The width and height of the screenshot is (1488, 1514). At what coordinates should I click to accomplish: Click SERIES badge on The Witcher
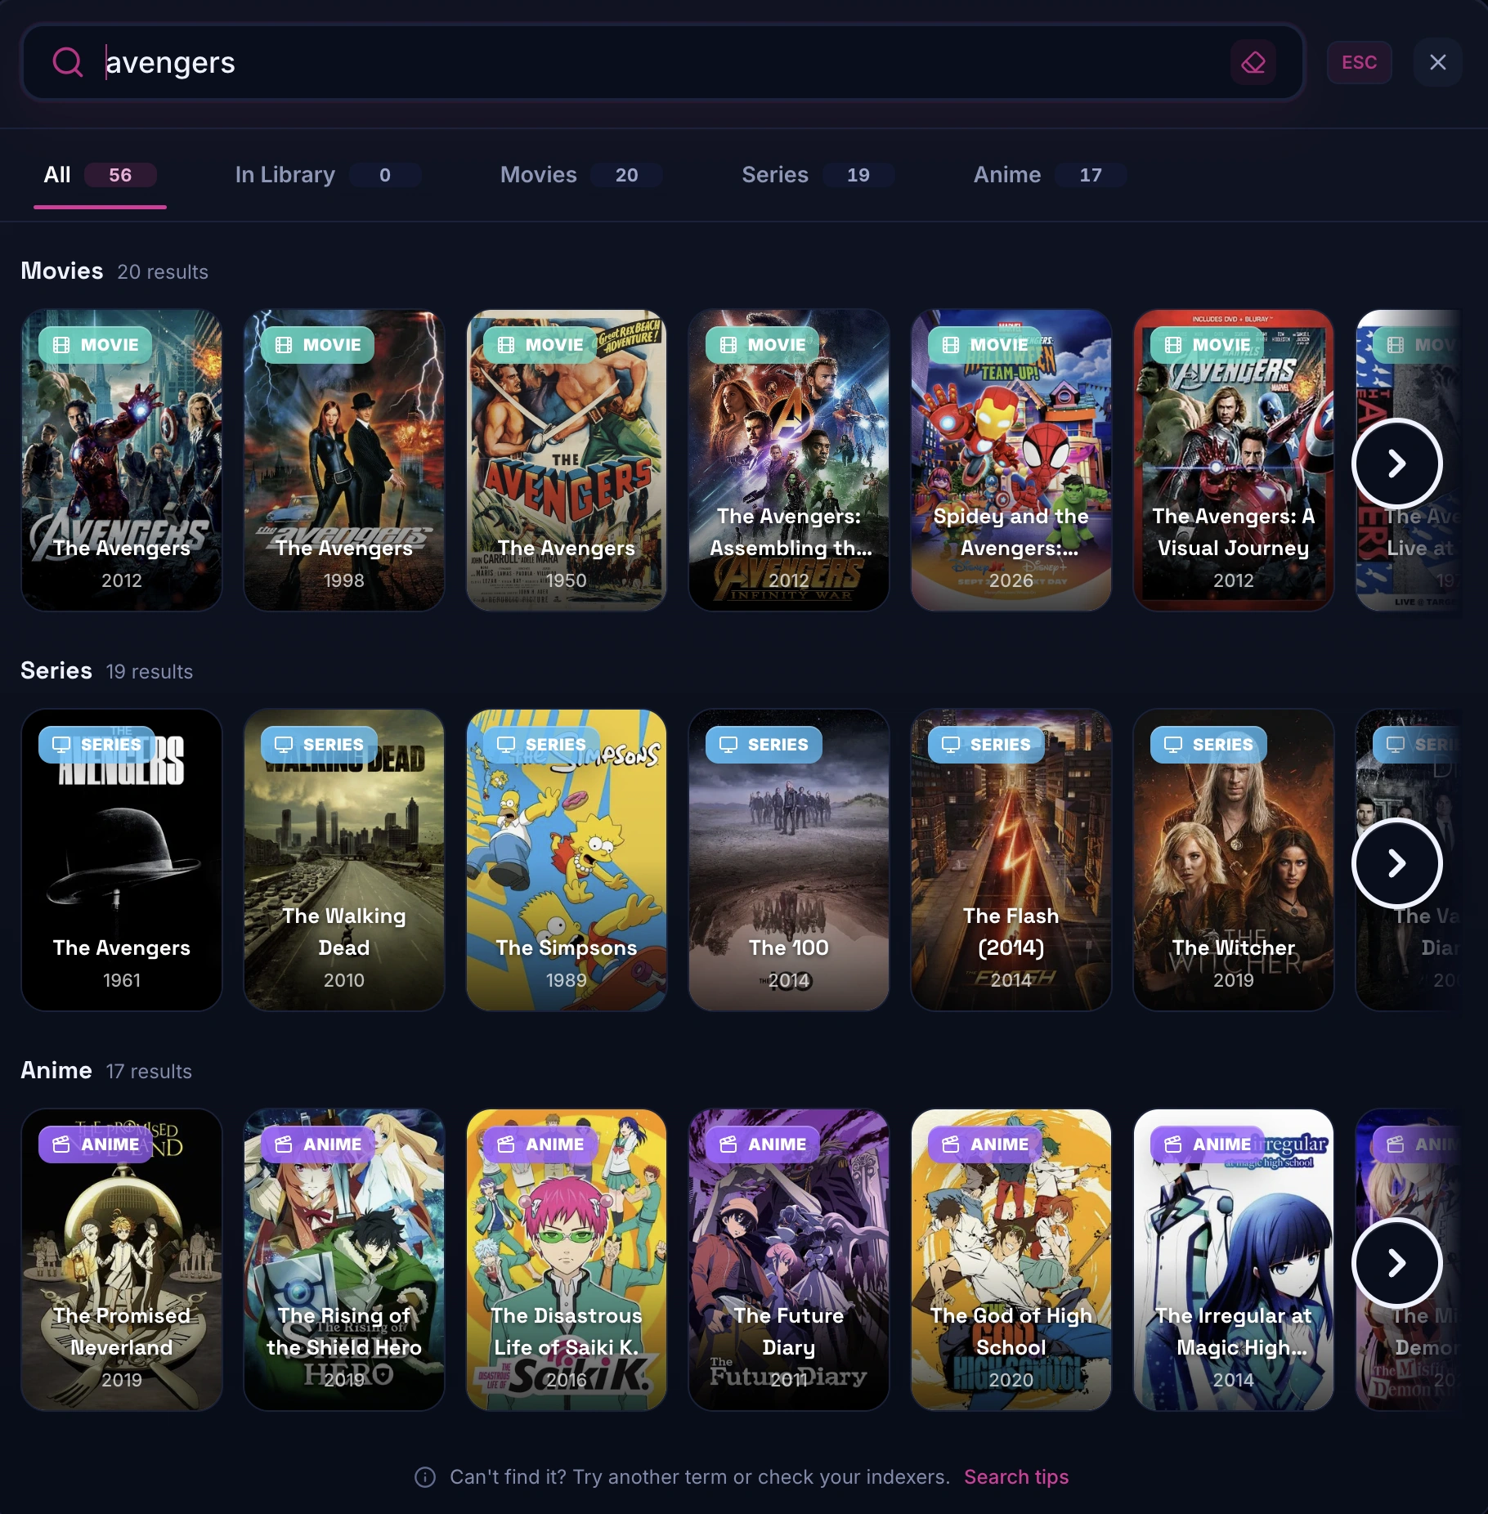coord(1208,745)
